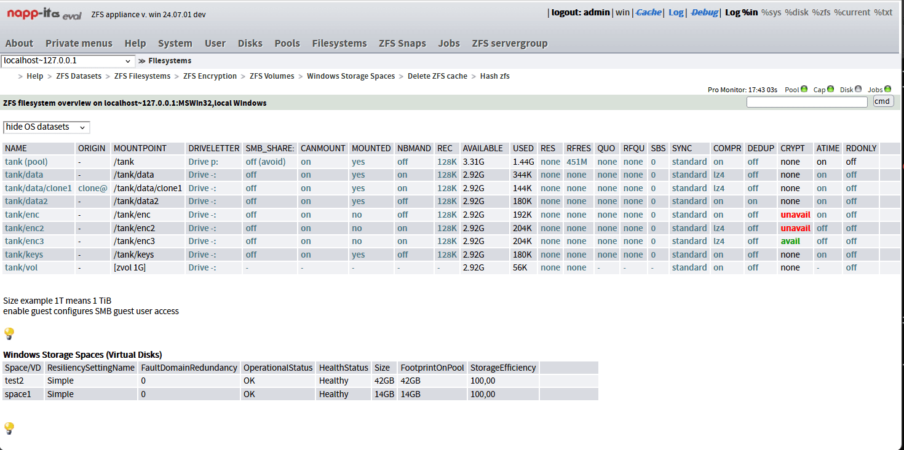Open the Pools menu
This screenshot has width=904, height=450.
[x=287, y=43]
